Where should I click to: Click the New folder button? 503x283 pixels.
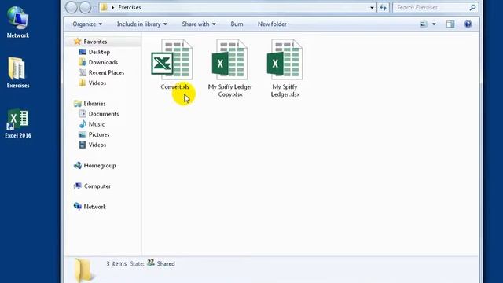[x=272, y=24]
